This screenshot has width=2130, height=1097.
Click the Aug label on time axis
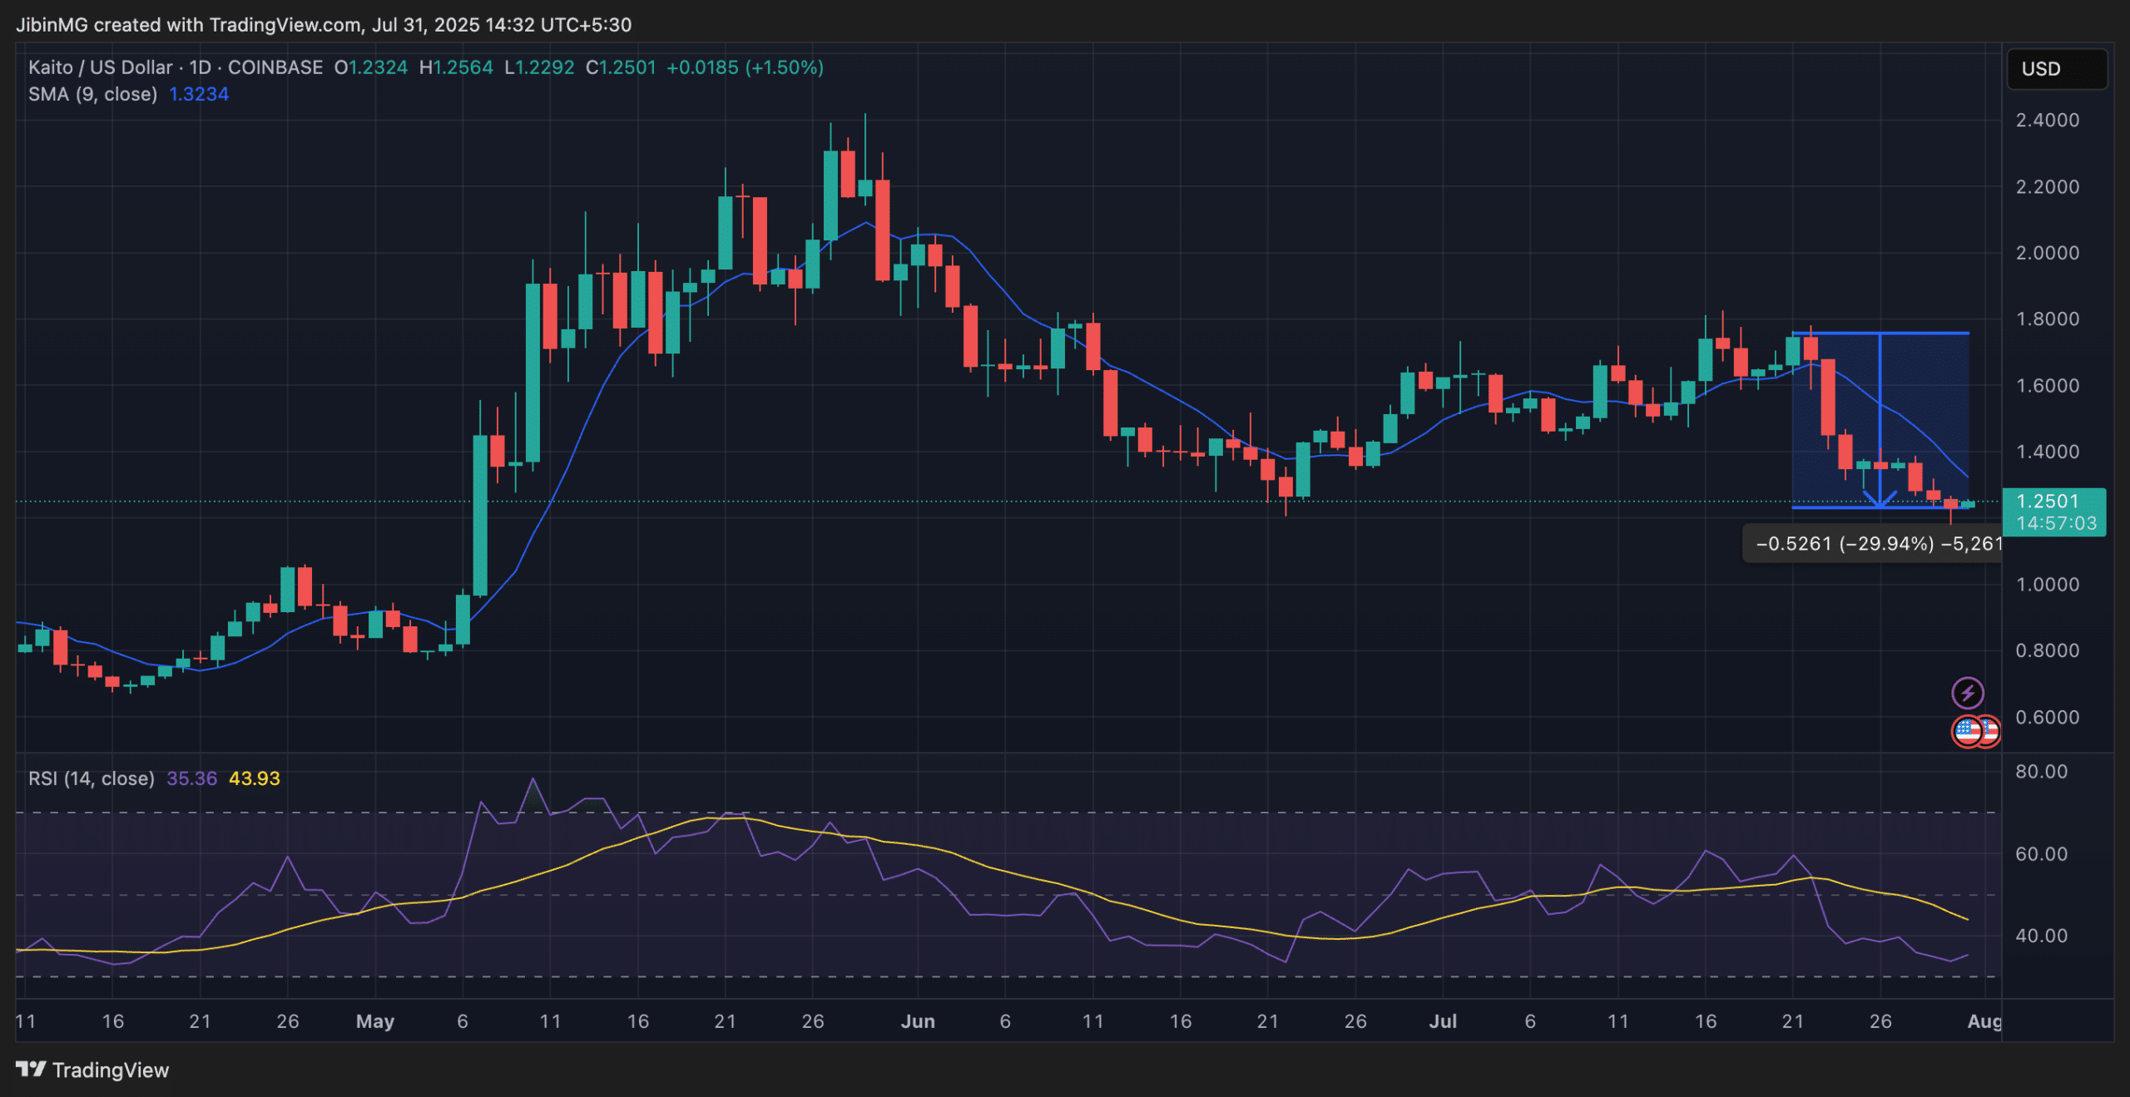tap(1984, 1021)
